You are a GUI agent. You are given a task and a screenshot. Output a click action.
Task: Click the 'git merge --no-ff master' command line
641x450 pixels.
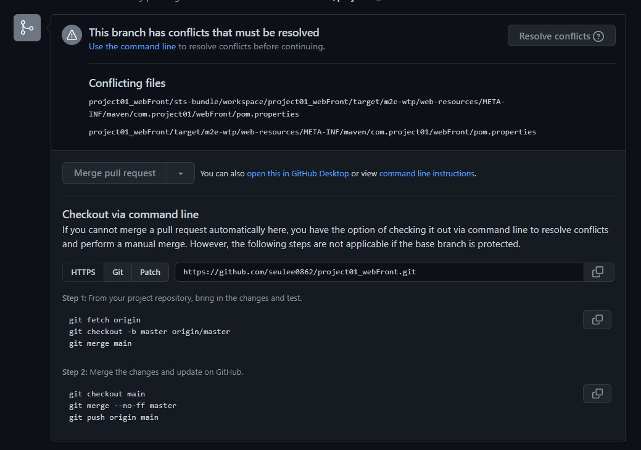click(123, 406)
